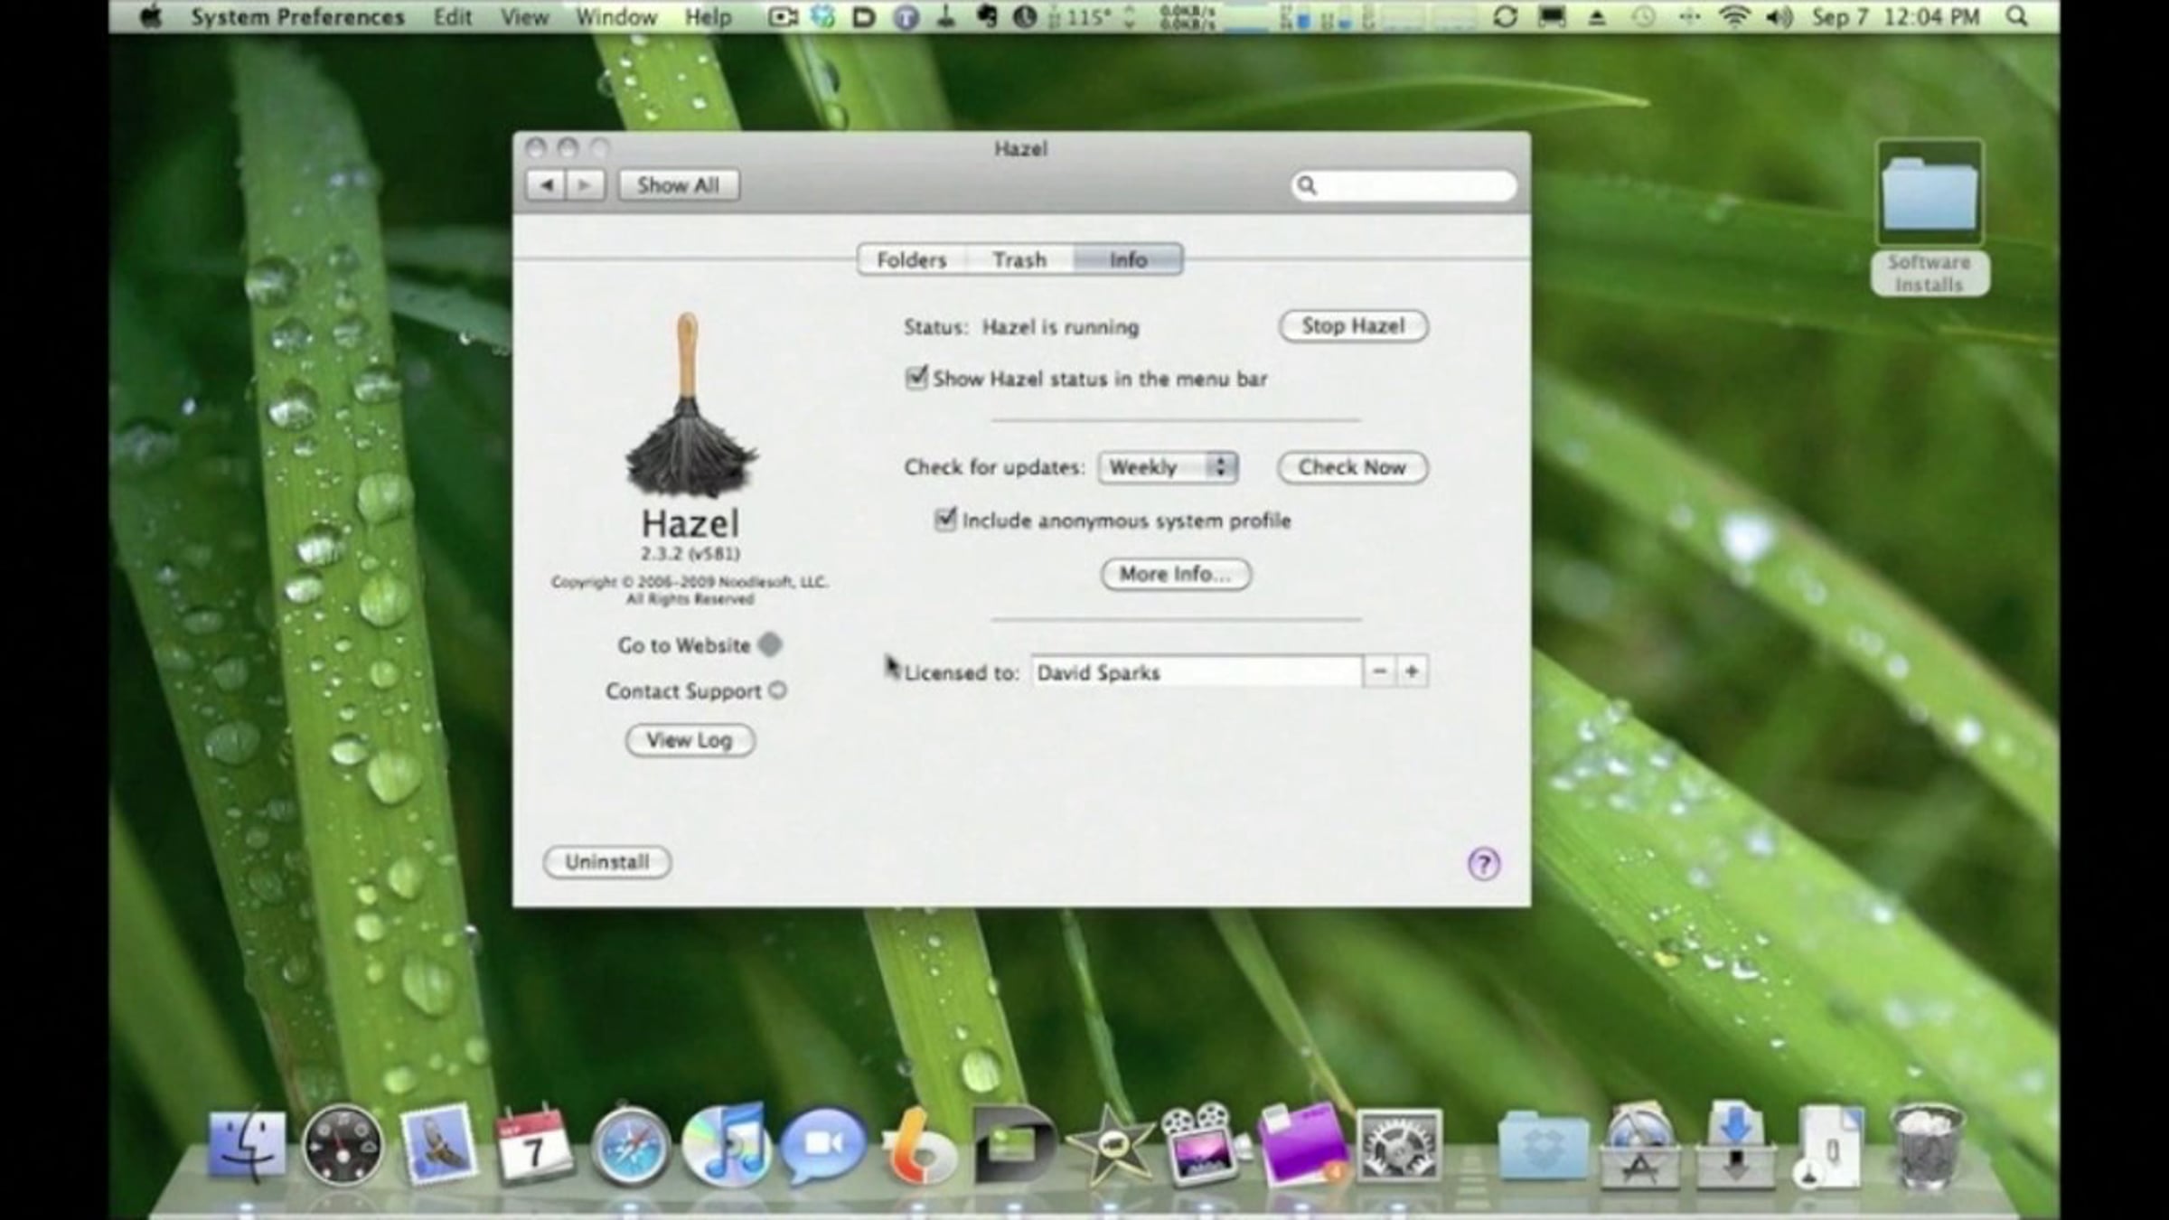Click the Show All button
Screen dimensions: 2169x1220
pos(679,185)
